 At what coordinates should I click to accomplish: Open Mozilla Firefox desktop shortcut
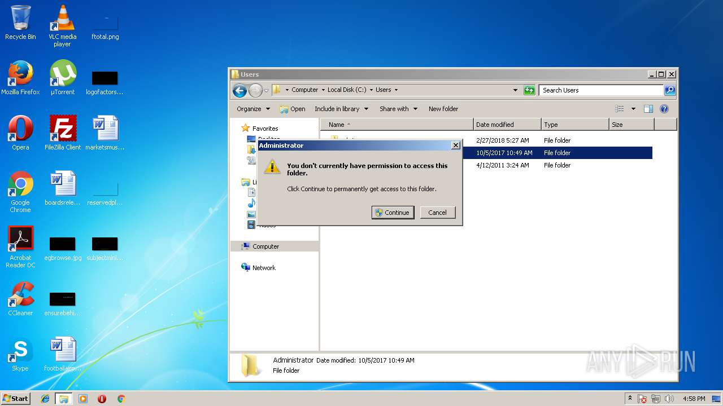[20, 78]
